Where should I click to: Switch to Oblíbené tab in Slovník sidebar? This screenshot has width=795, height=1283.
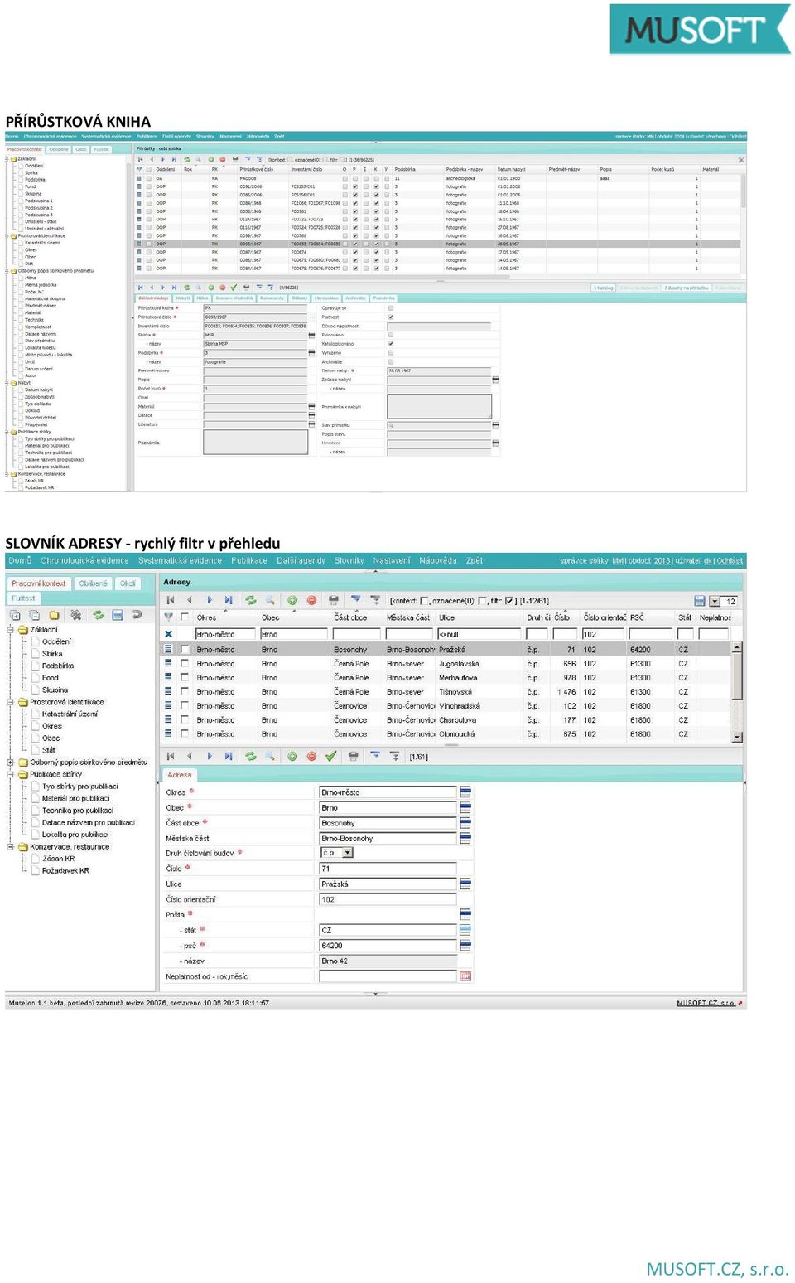coord(94,583)
